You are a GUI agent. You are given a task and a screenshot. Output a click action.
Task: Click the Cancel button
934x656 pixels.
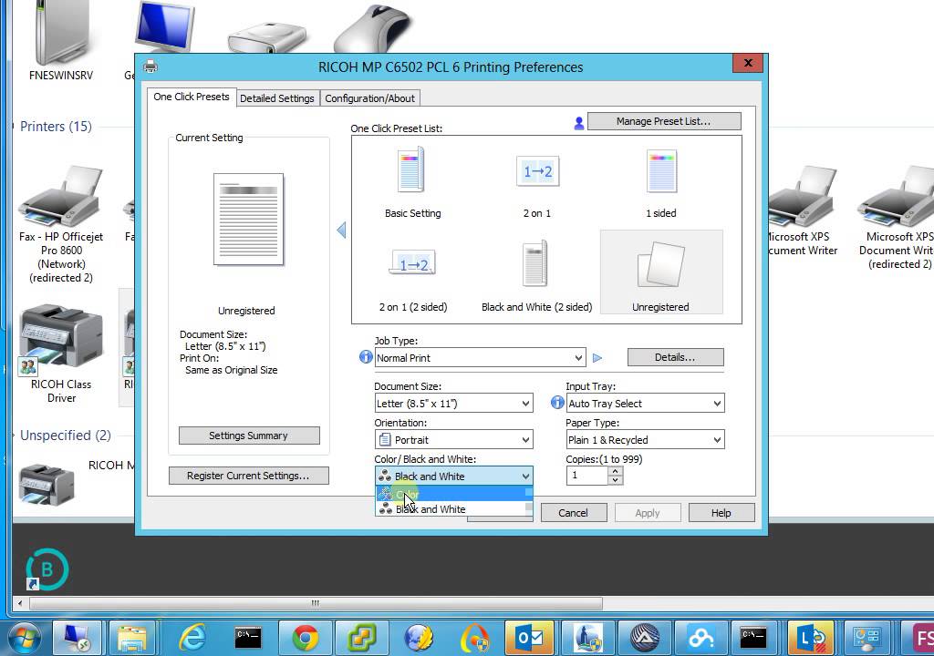click(574, 513)
